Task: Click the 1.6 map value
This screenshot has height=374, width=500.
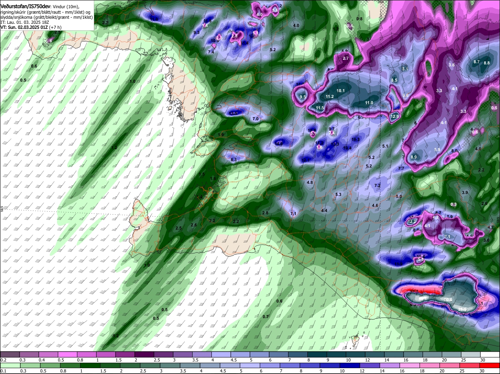Action: point(213,178)
